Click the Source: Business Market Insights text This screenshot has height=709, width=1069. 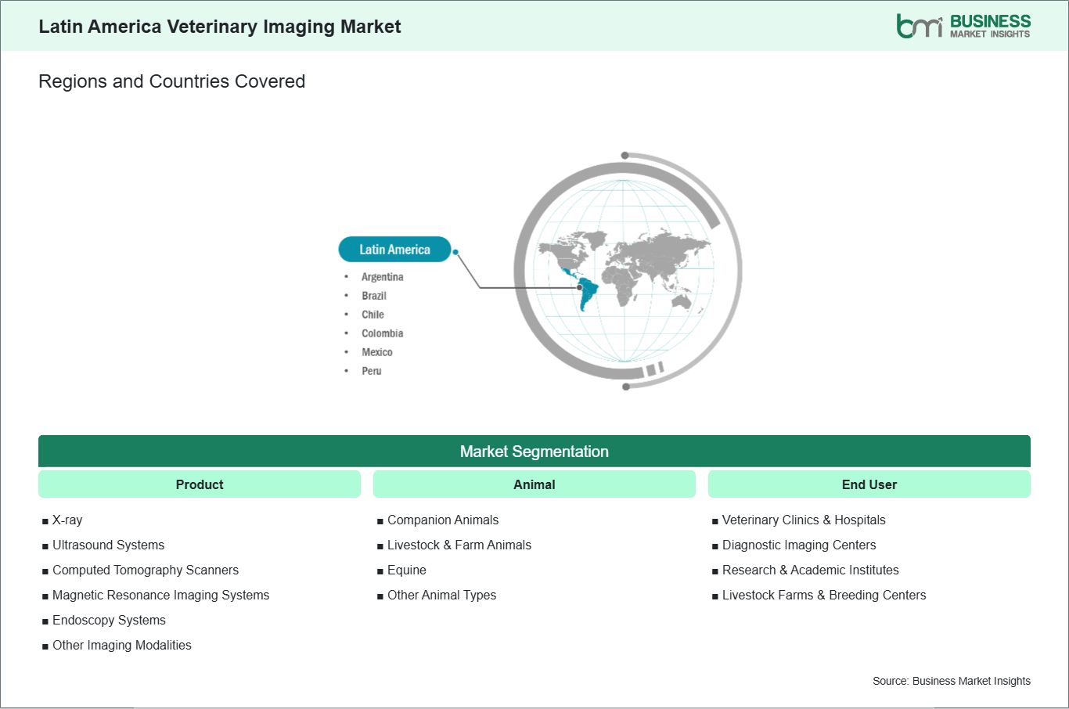pos(952,681)
